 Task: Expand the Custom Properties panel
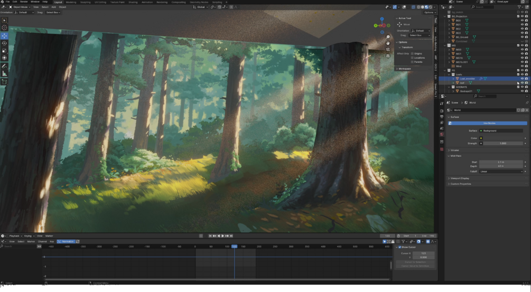pyautogui.click(x=460, y=184)
